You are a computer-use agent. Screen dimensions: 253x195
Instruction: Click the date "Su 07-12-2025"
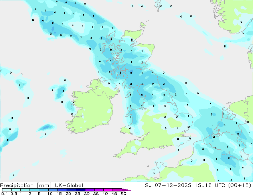(x=168, y=185)
